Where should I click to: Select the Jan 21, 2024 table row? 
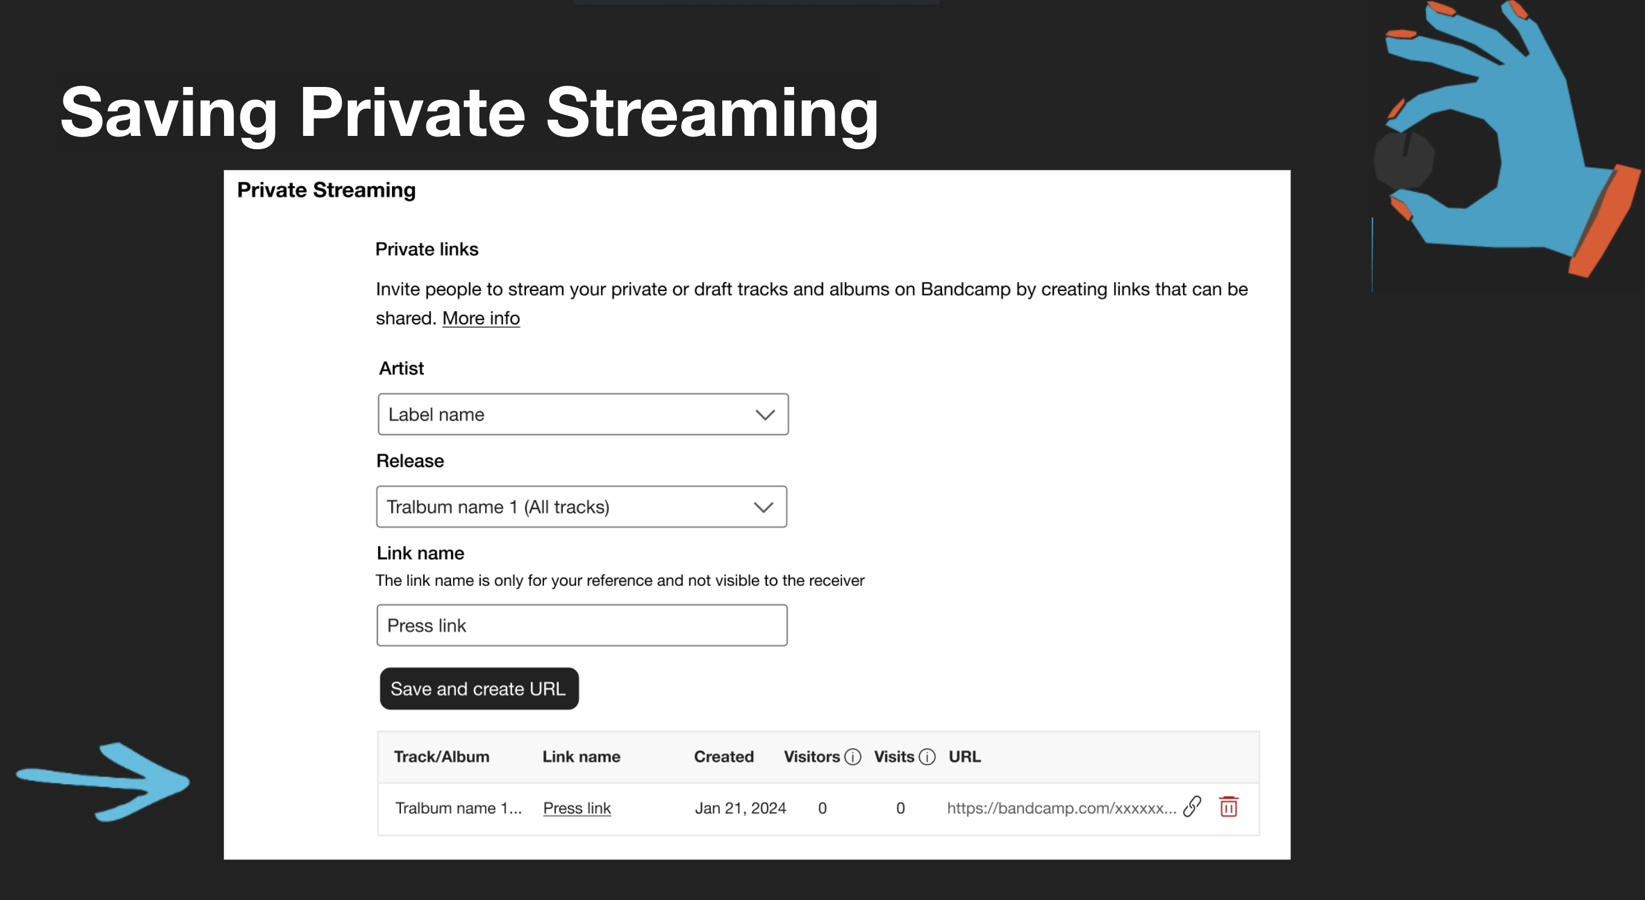tap(741, 808)
